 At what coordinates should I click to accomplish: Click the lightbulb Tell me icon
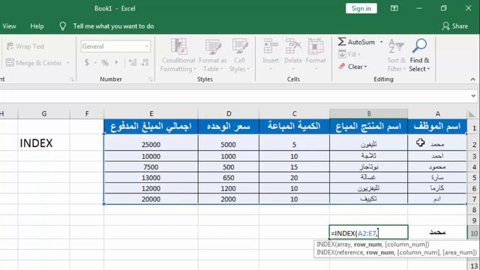tap(63, 26)
